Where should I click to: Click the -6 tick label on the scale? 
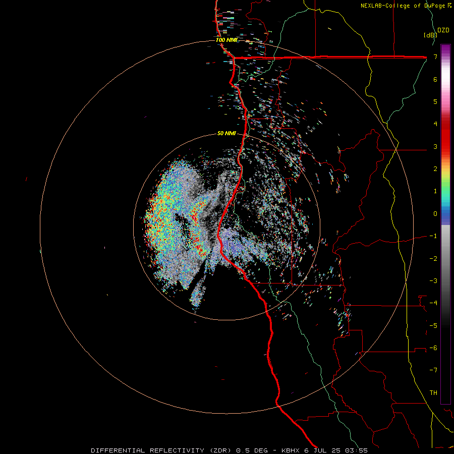pos(433,348)
